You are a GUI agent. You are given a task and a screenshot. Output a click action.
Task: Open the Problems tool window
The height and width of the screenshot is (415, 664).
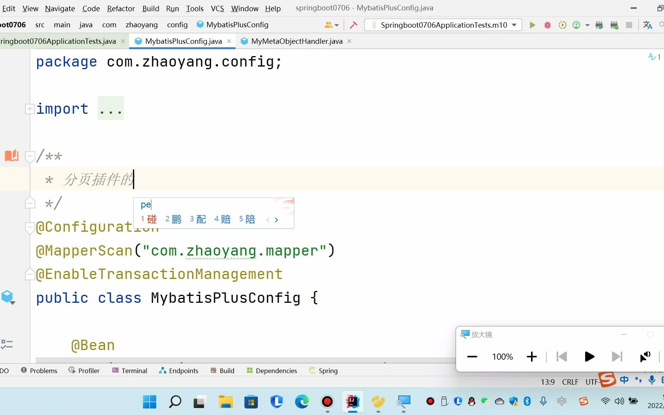coord(39,370)
